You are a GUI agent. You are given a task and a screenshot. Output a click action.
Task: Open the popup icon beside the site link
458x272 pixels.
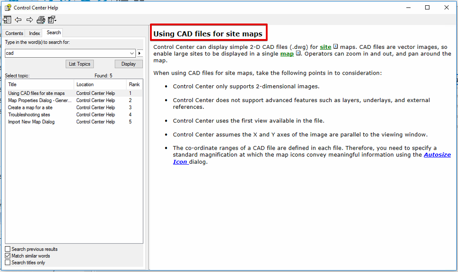(336, 46)
